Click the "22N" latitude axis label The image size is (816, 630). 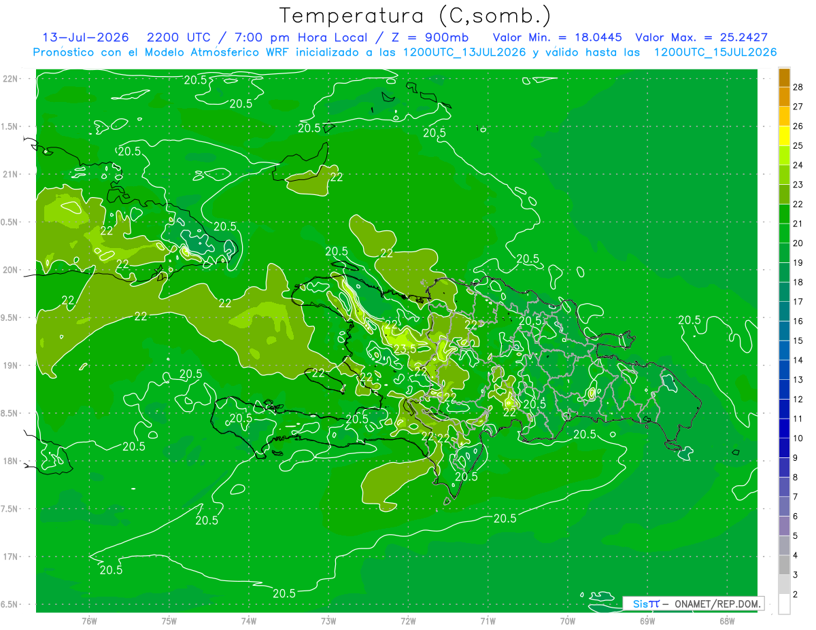12,79
